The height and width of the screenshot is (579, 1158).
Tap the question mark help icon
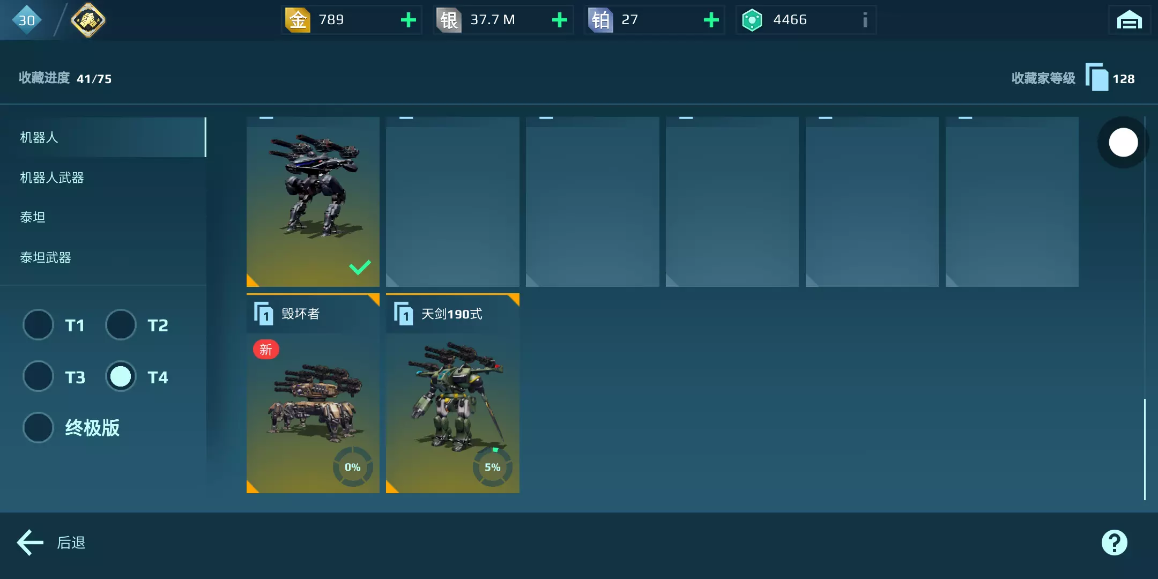pyautogui.click(x=1115, y=543)
